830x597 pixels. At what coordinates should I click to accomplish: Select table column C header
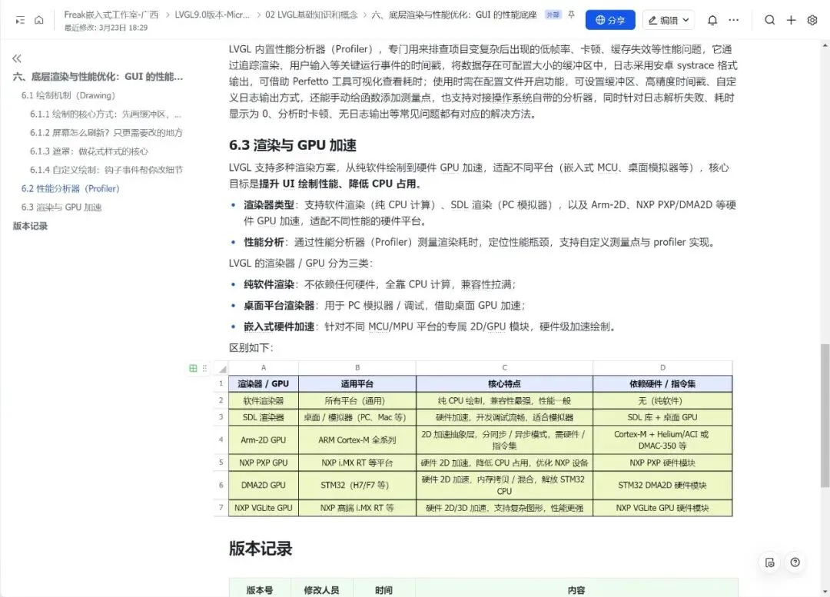[504, 368]
